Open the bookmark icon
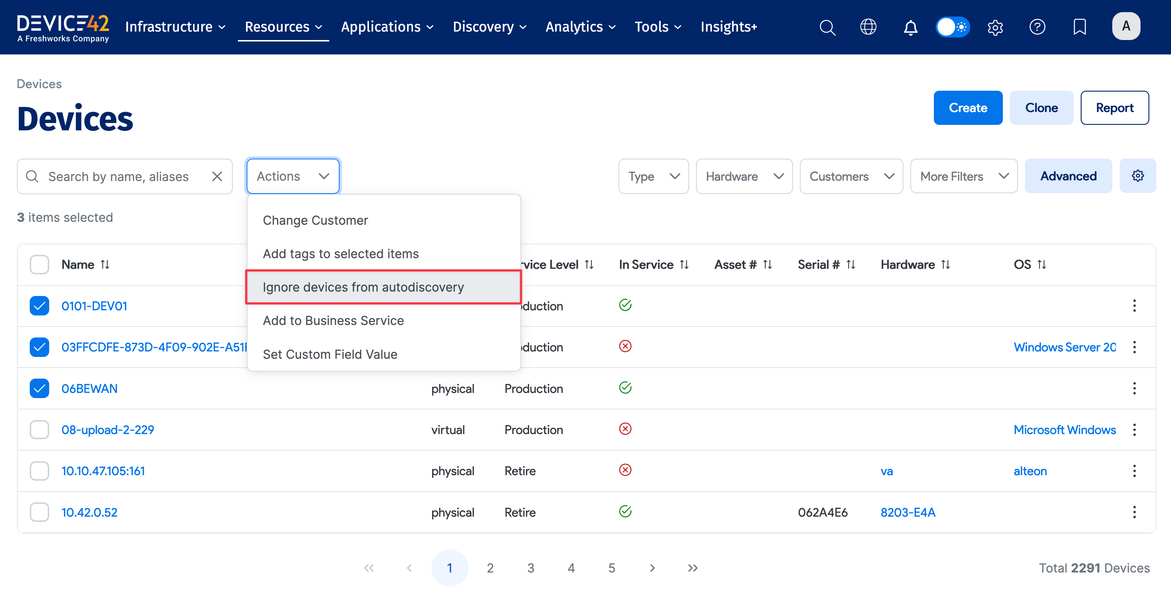 point(1079,27)
